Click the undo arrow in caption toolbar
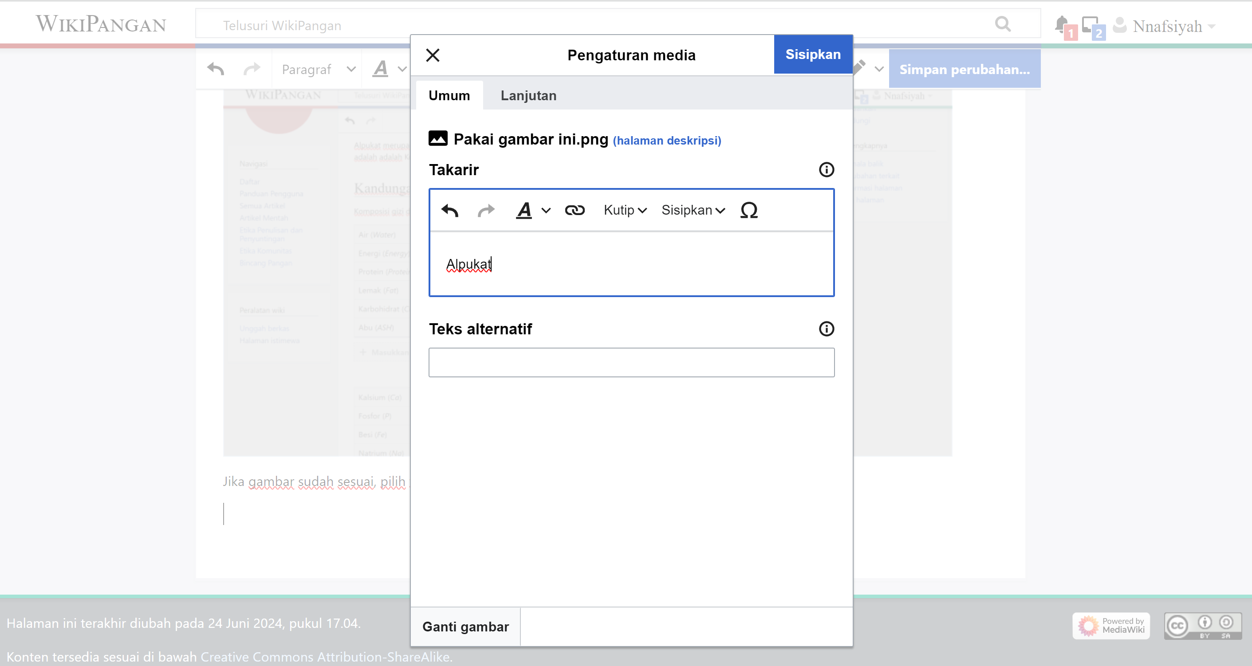This screenshot has width=1252, height=666. pyautogui.click(x=450, y=210)
